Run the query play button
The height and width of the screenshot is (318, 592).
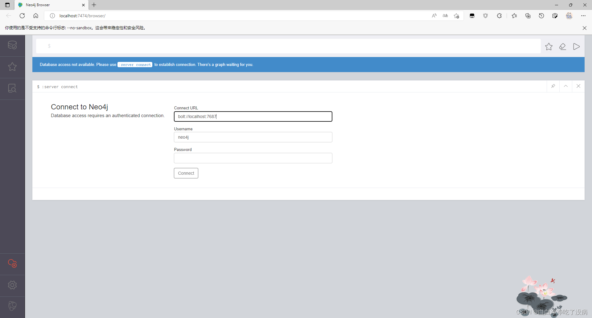[576, 47]
